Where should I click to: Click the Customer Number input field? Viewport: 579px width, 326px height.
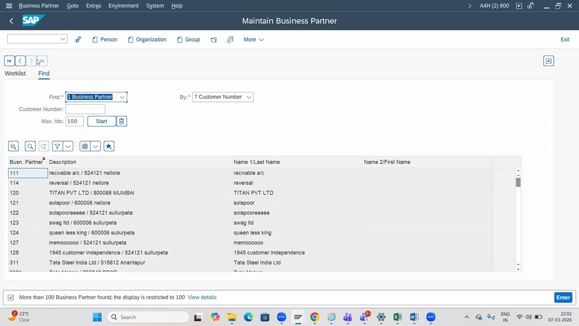85,109
